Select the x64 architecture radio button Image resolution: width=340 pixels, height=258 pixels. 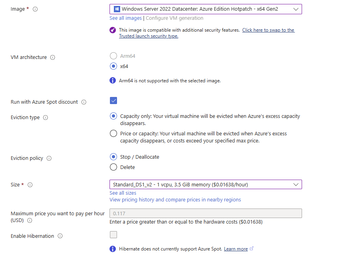click(x=113, y=66)
